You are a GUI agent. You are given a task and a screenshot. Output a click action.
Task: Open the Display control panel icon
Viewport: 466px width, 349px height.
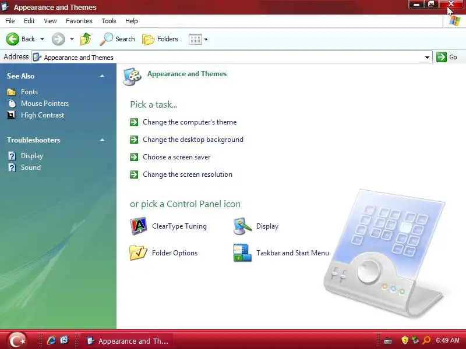tap(242, 226)
